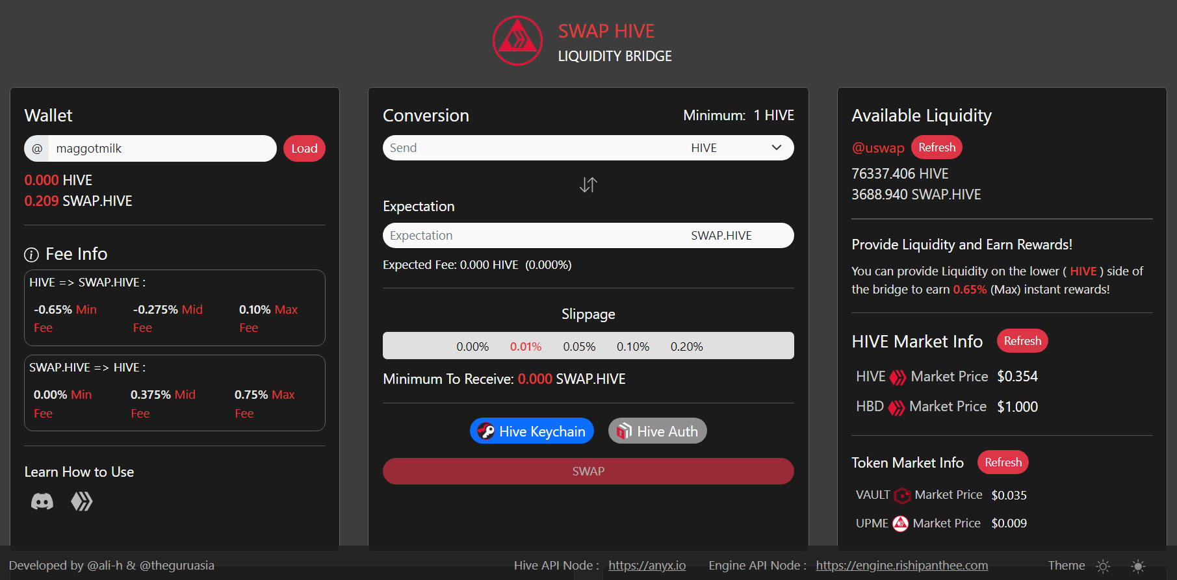The width and height of the screenshot is (1177, 580).
Task: Click the Send amount input field
Action: pyautogui.click(x=533, y=148)
